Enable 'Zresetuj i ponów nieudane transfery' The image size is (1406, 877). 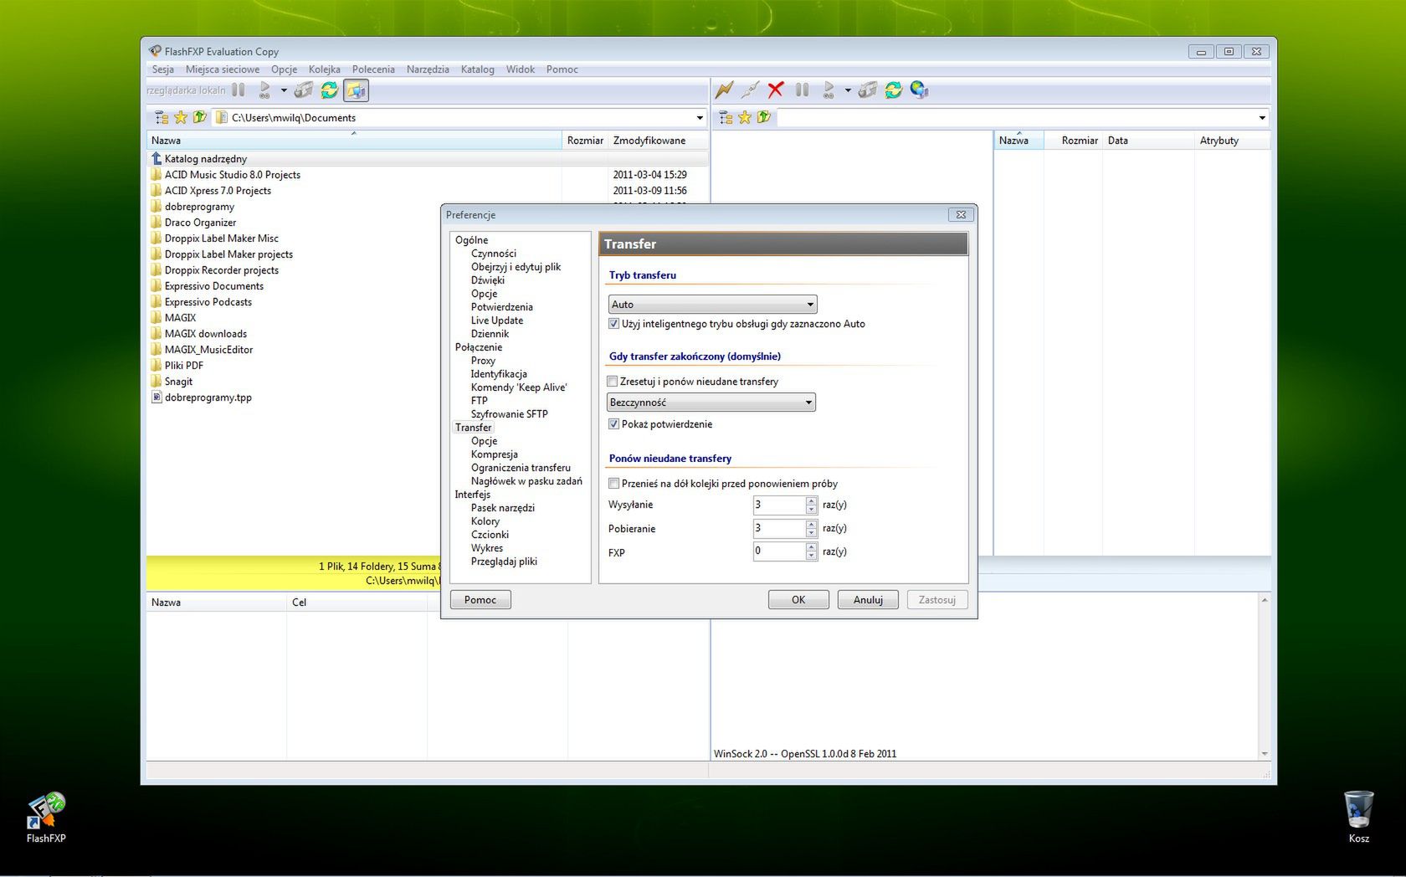tap(613, 382)
